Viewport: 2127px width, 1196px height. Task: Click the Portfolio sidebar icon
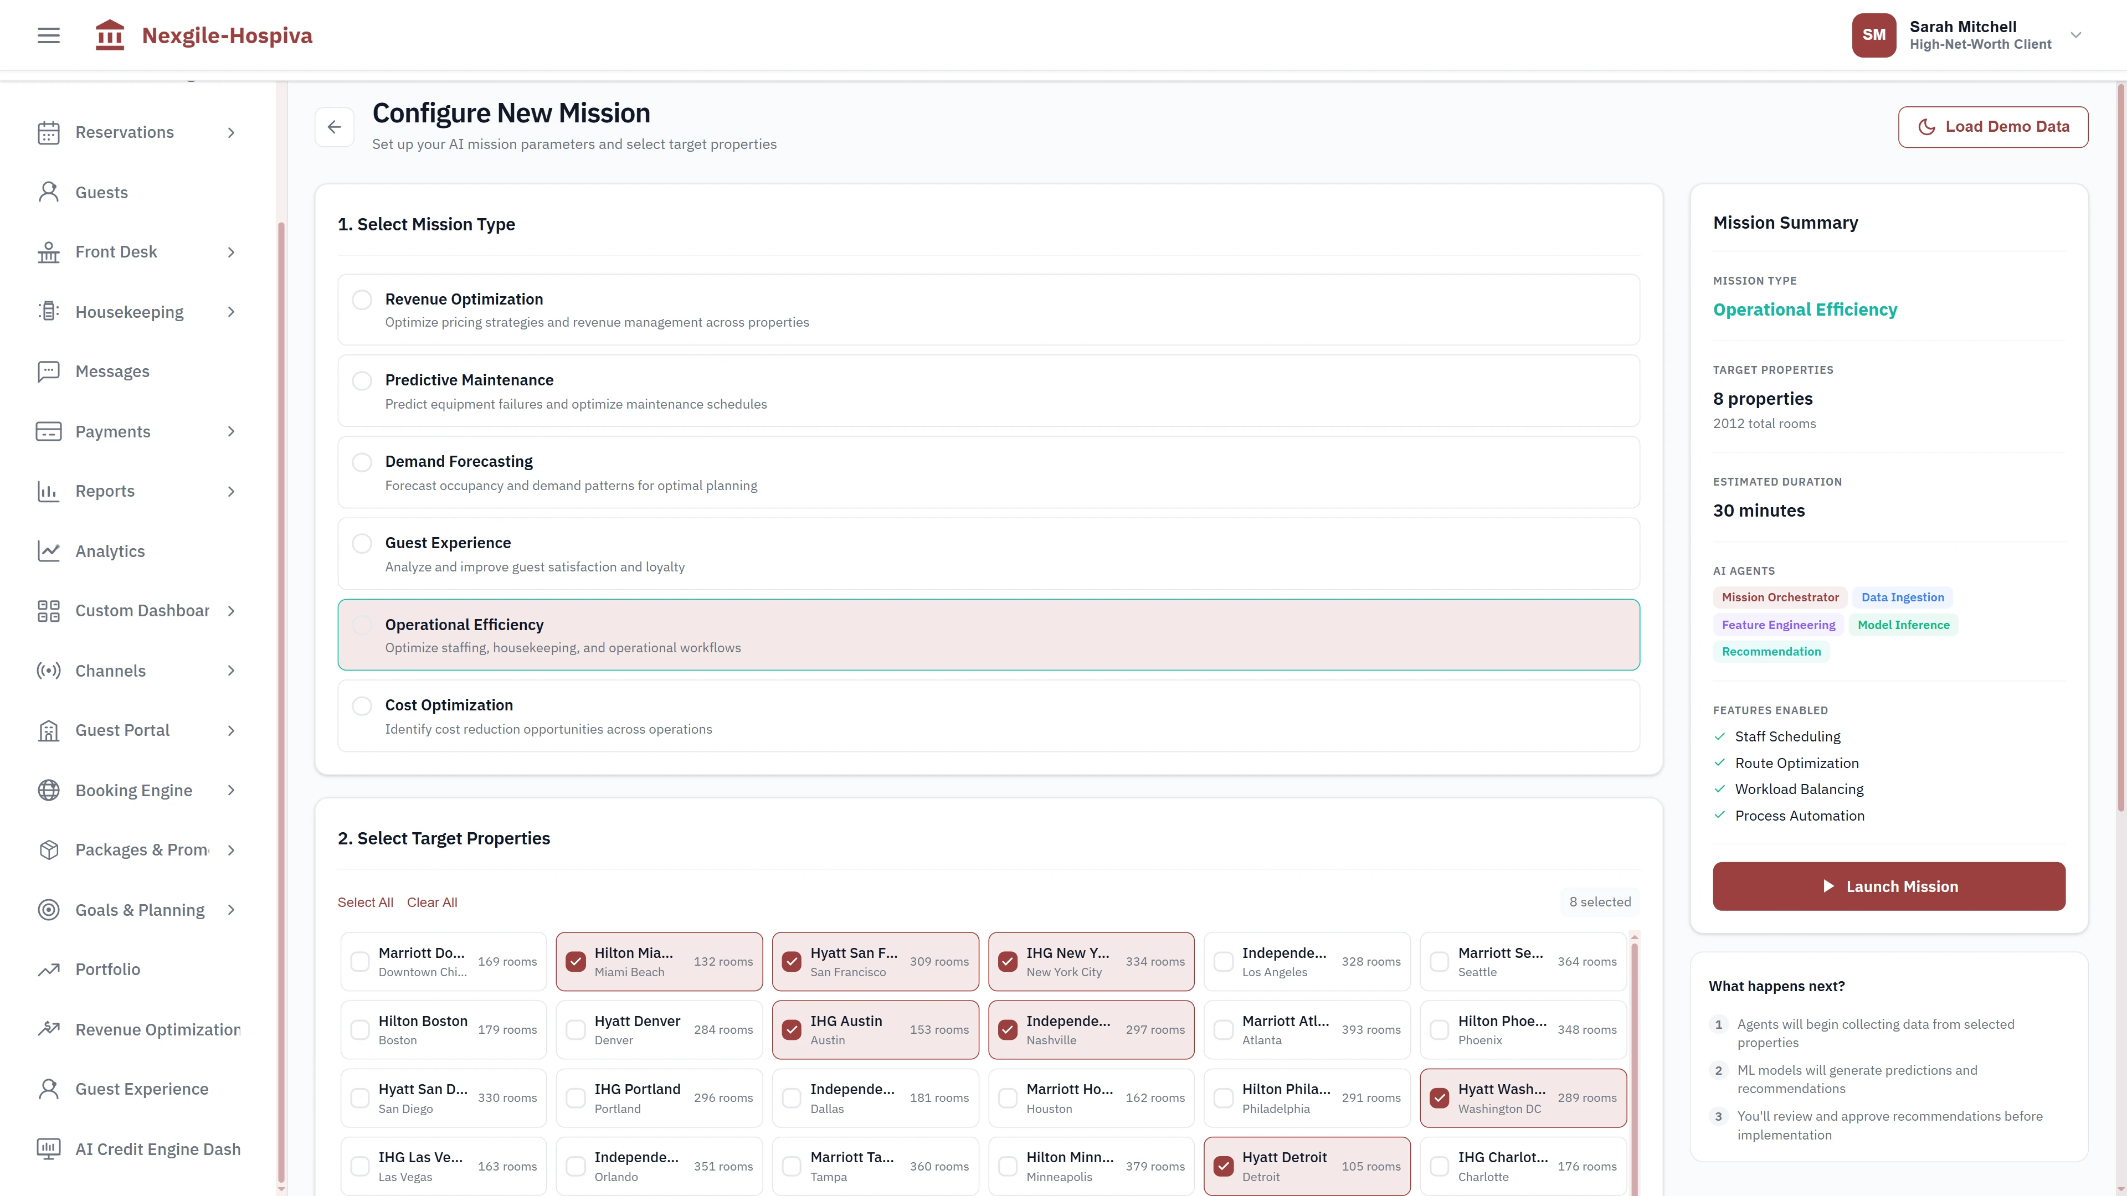pyautogui.click(x=48, y=969)
